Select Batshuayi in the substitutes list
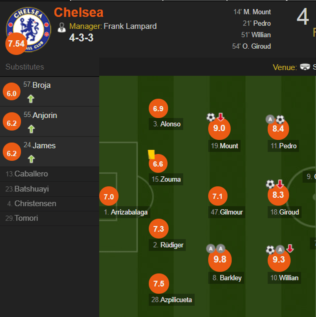 31,189
